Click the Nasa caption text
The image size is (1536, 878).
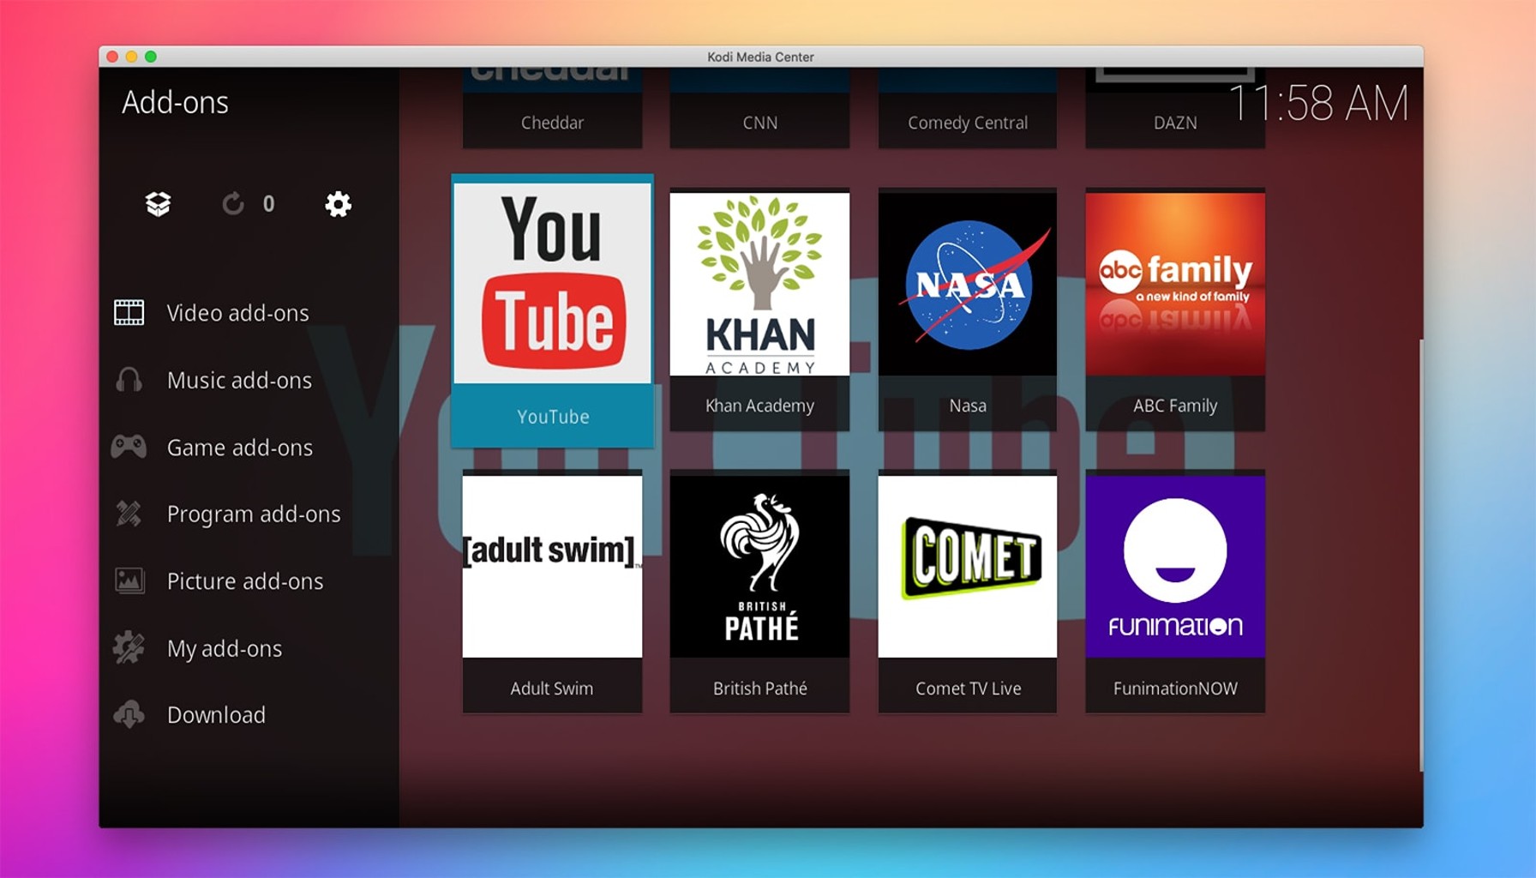[968, 406]
